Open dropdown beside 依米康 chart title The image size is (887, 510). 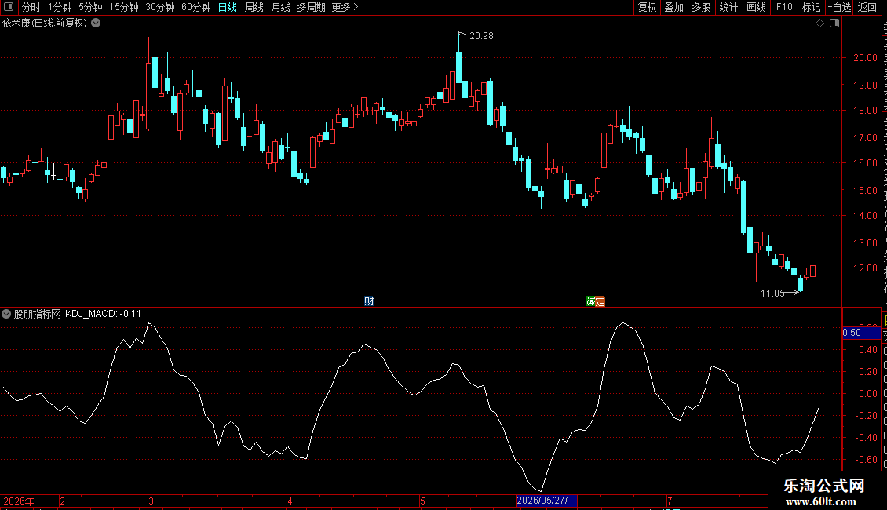[97, 24]
